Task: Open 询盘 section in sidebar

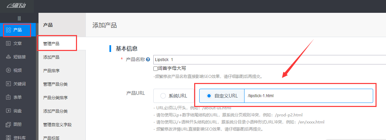Action: point(18,111)
